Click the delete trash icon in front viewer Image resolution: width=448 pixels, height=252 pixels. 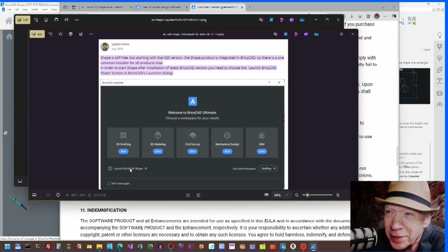60,34
